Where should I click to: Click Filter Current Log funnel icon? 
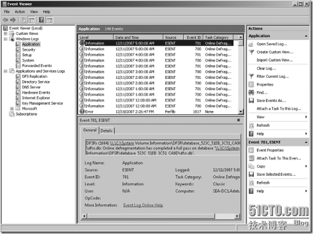click(x=251, y=76)
